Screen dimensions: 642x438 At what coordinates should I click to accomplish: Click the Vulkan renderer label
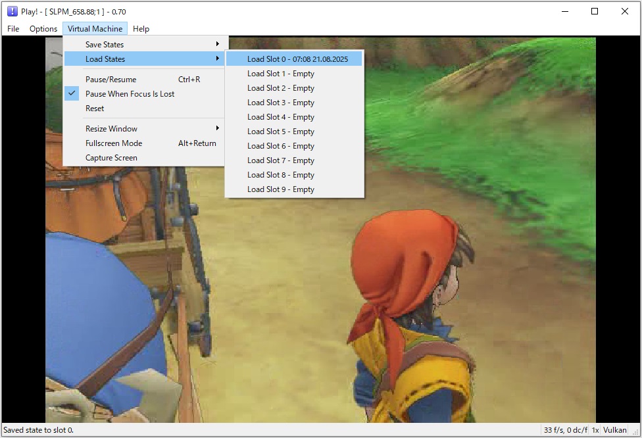point(614,430)
